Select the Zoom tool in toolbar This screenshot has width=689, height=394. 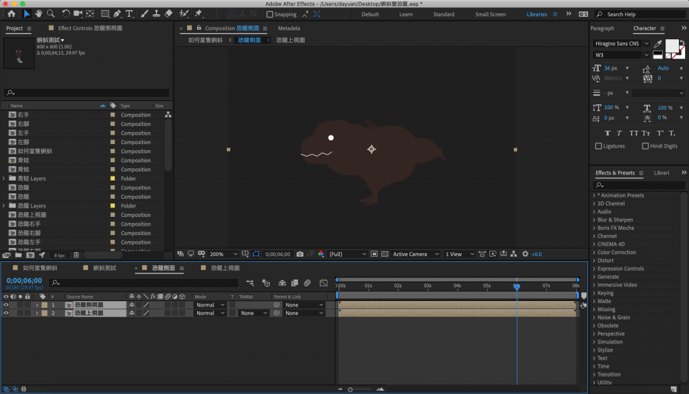[51, 13]
